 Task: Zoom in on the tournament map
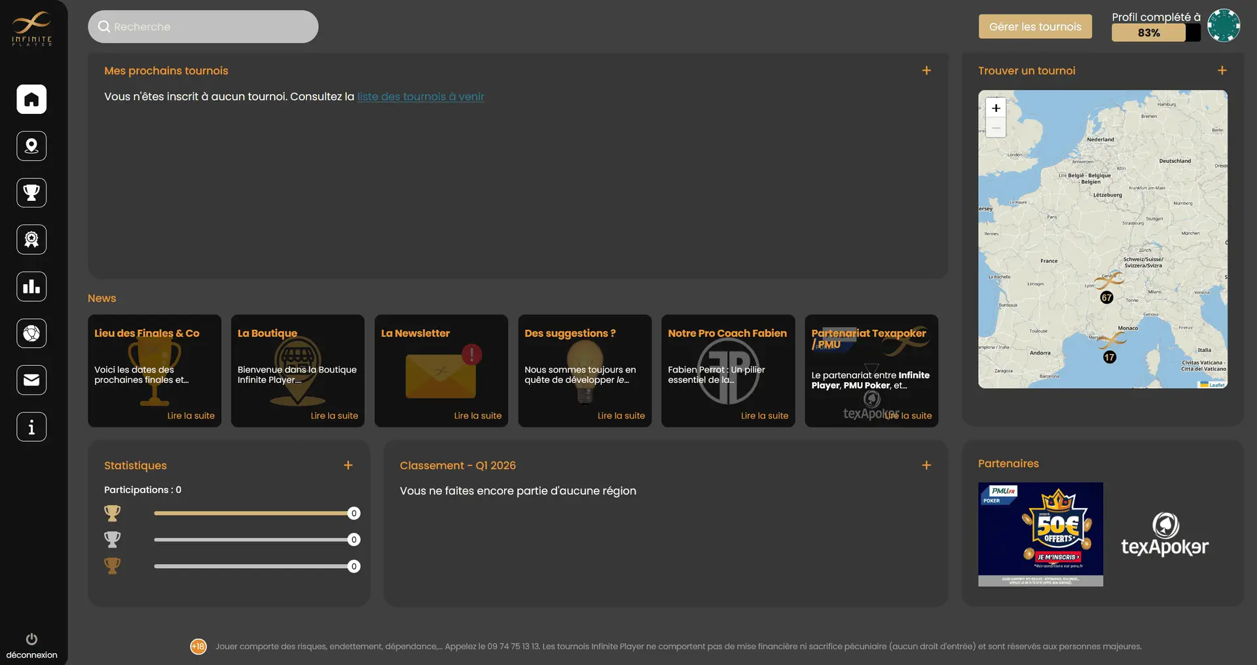[996, 109]
